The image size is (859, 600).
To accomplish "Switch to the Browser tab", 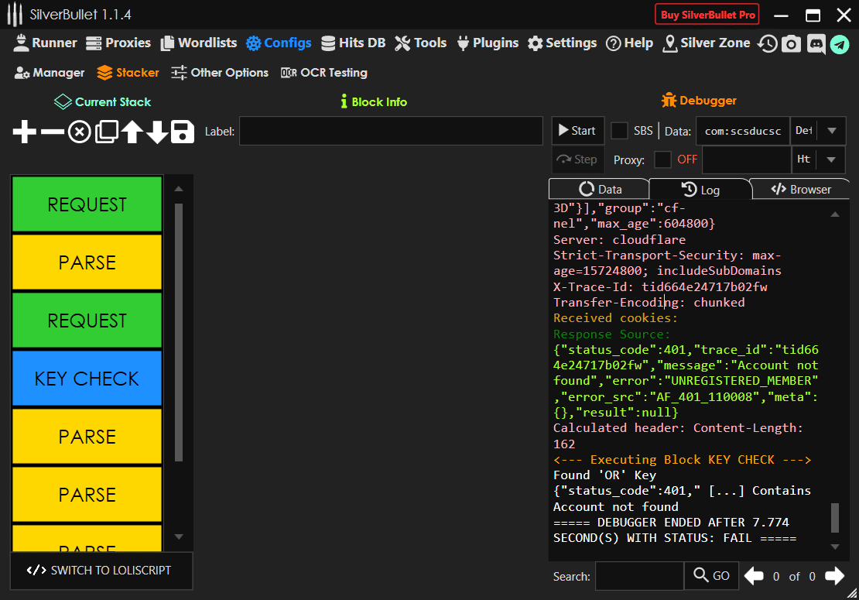I will click(x=801, y=190).
